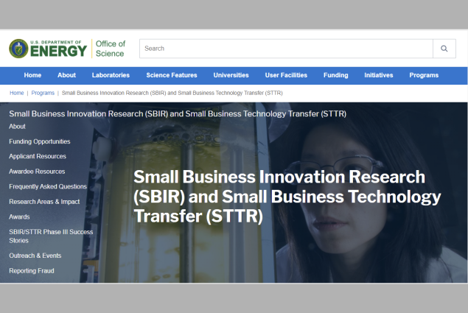Click the SBIR and STTR breadcrumb text
468x313 pixels.
click(172, 93)
